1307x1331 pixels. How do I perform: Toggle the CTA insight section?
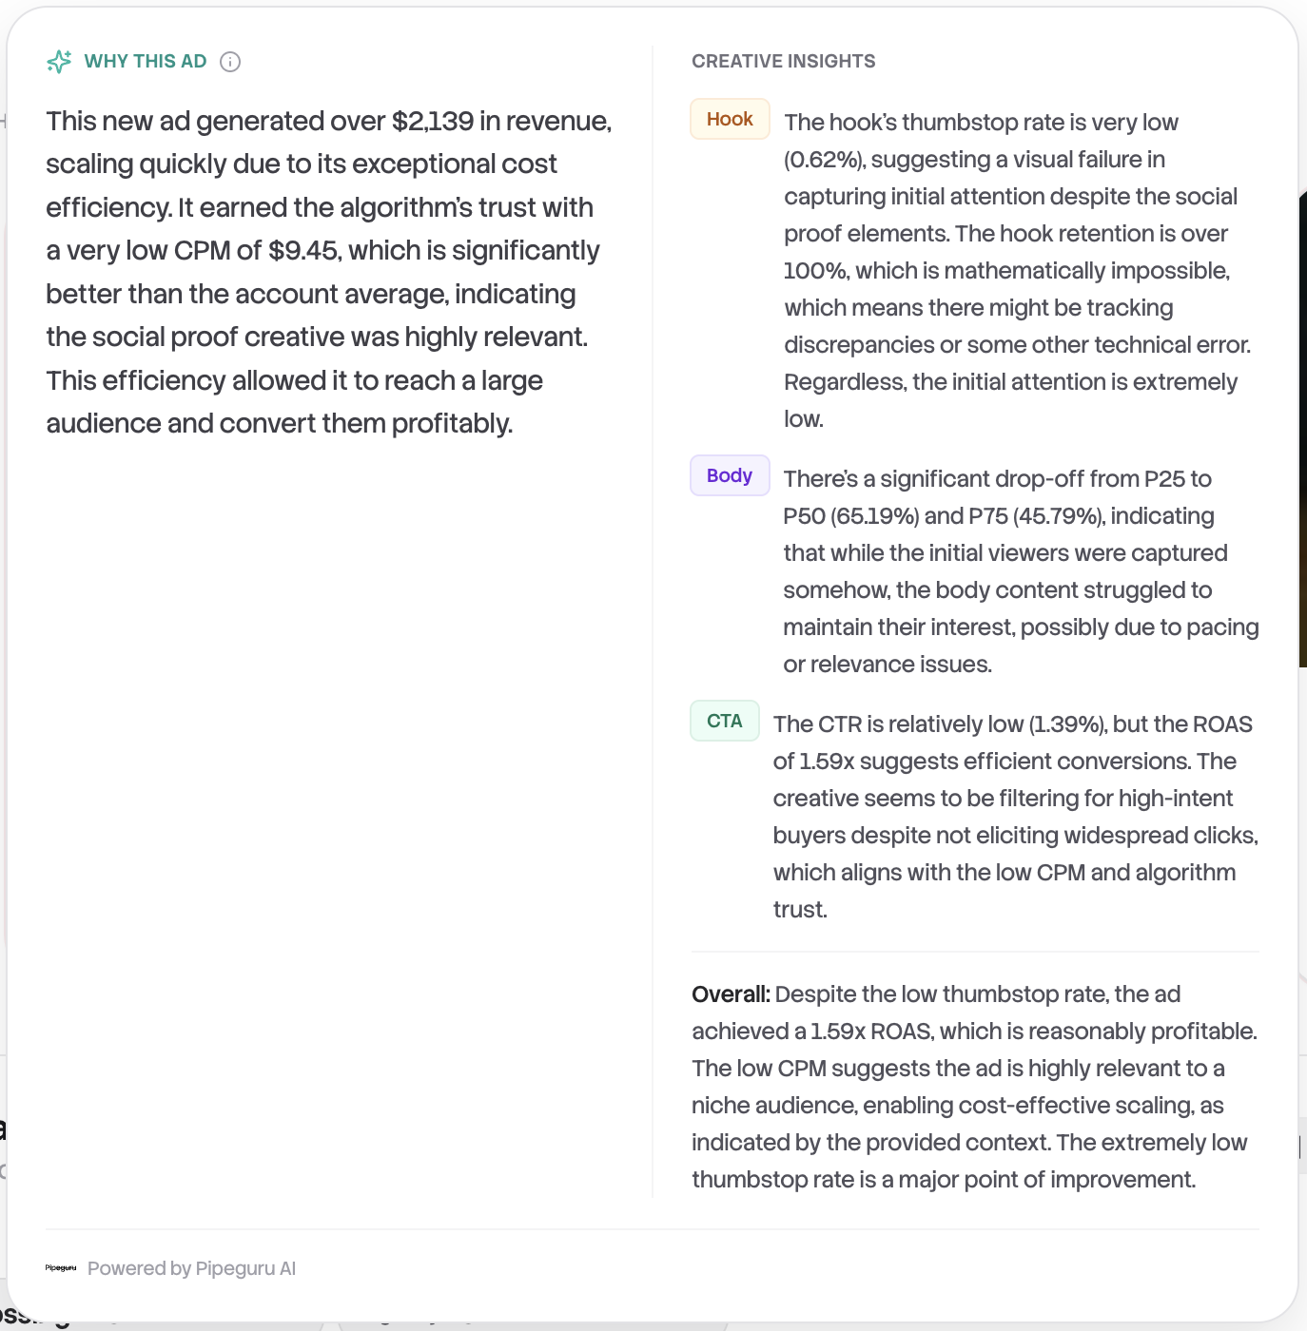[724, 721]
